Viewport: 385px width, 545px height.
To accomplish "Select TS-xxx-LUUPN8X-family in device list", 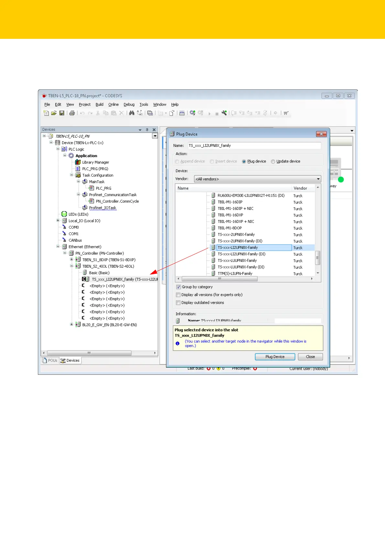I will (x=237, y=261).
